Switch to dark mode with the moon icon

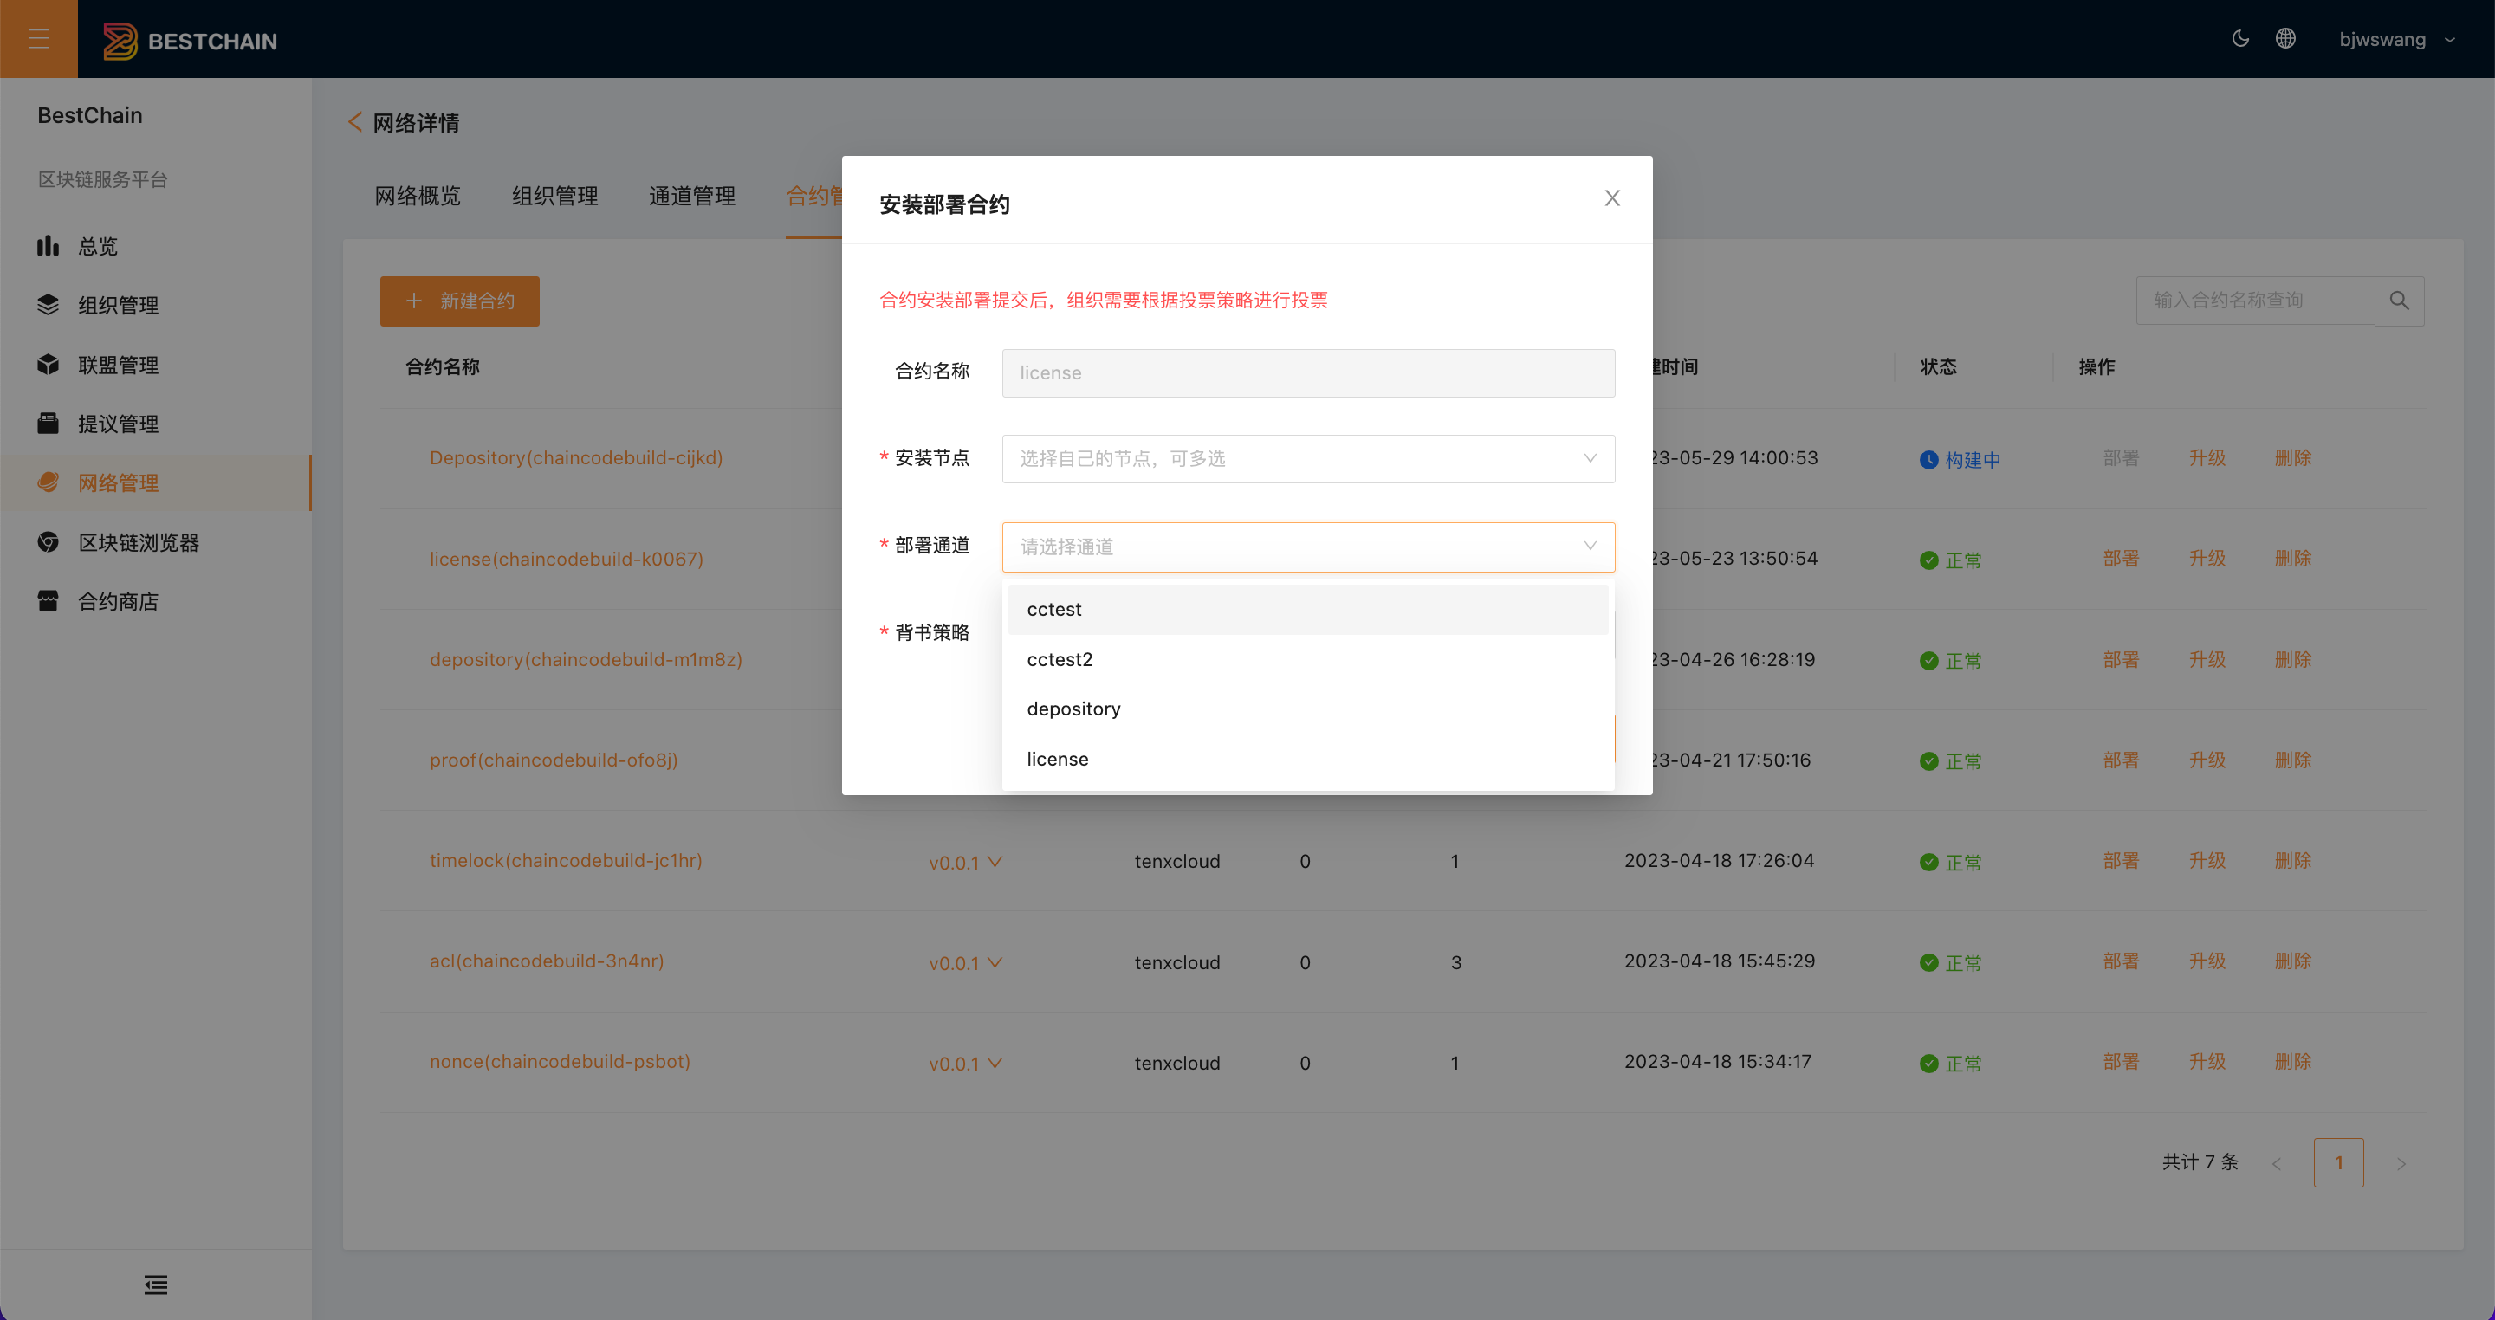pos(2240,39)
